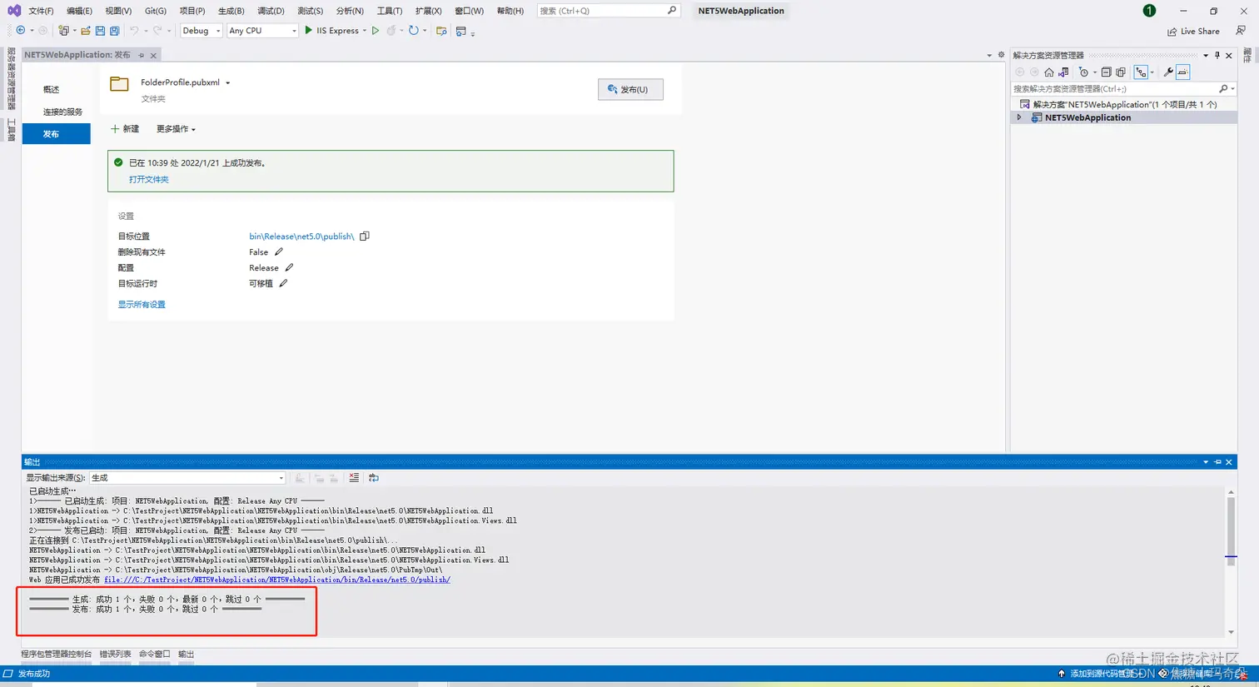Viewport: 1259px width, 687px height.
Task: Open the feedback icon at top right
Action: (x=1241, y=31)
